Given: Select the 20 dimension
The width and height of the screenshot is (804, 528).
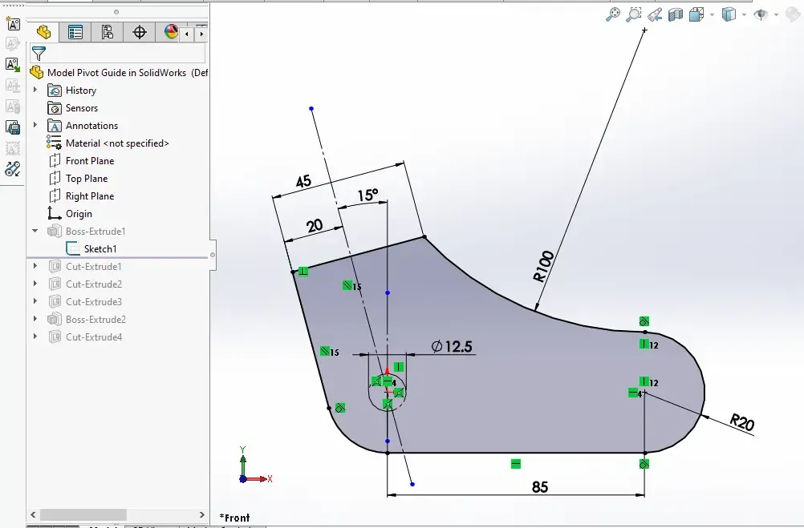Looking at the screenshot, I should (x=315, y=225).
